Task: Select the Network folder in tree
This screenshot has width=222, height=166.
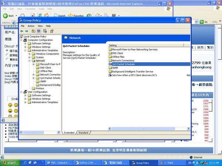Action: (x=40, y=61)
